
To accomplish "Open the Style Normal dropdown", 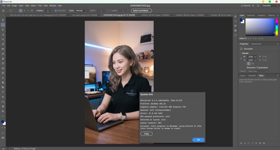I will pyautogui.click(x=81, y=11).
